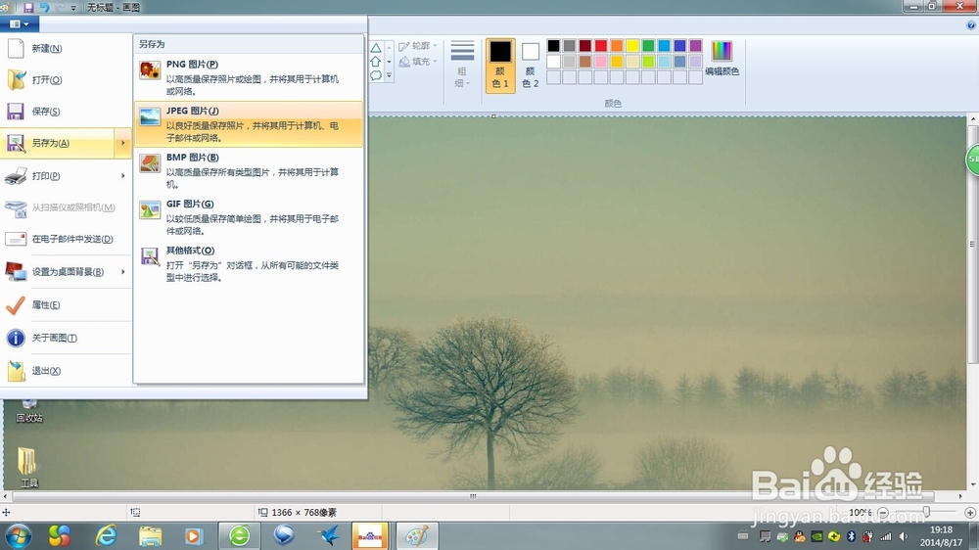The width and height of the screenshot is (979, 550).
Task: Click the Baidu window taskbar thumbnail
Action: [370, 535]
